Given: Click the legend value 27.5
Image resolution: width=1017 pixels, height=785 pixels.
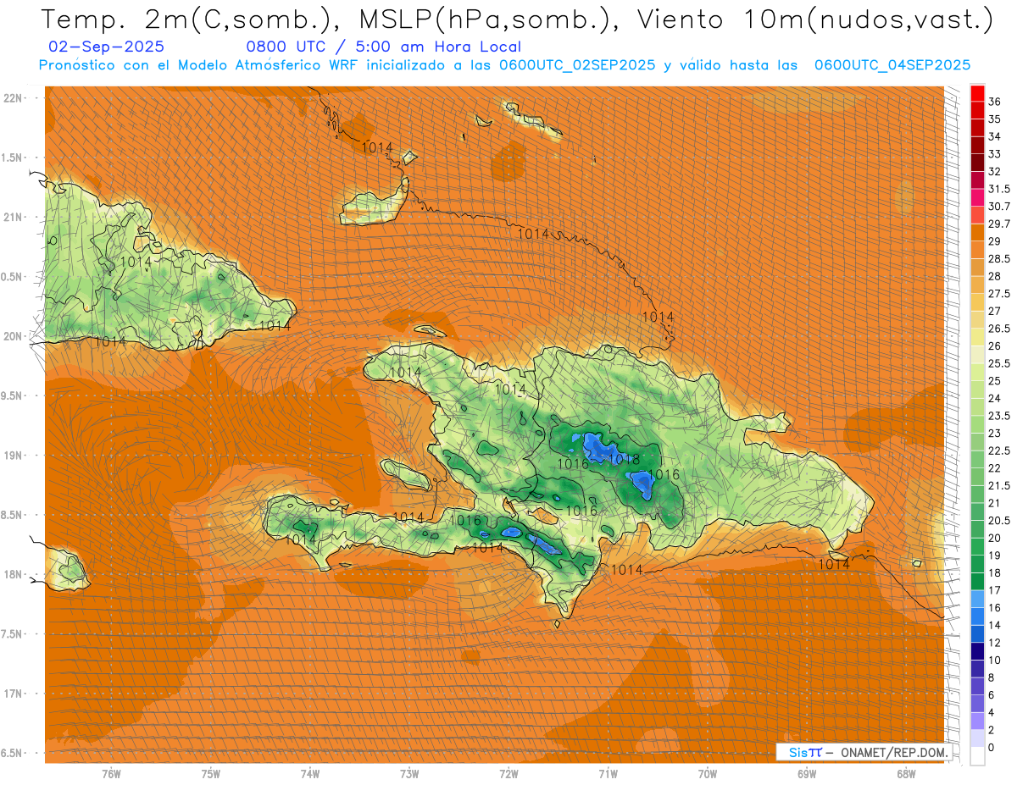Looking at the screenshot, I should click(999, 294).
